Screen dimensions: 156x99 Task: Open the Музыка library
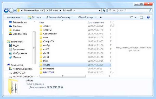[15, 57]
